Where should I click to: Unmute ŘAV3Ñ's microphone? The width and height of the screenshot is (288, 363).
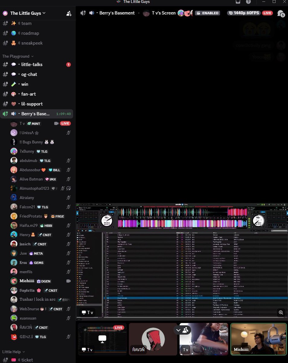tap(68, 327)
